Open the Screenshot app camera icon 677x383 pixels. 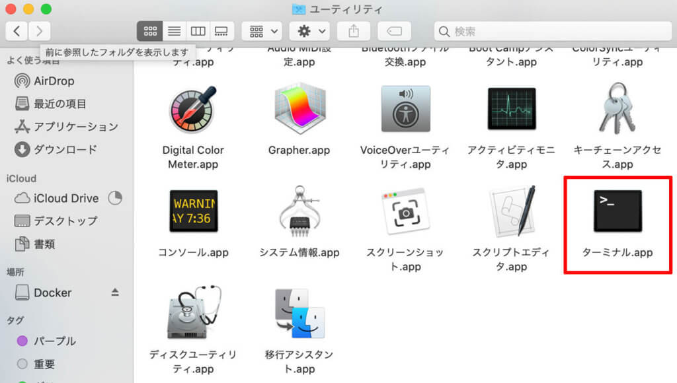point(405,211)
